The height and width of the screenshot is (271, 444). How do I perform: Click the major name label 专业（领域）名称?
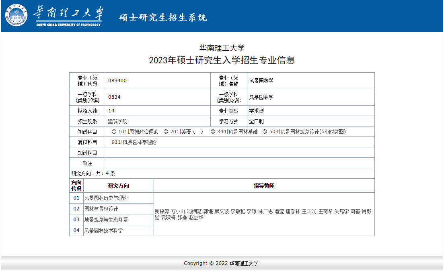[x=229, y=81]
